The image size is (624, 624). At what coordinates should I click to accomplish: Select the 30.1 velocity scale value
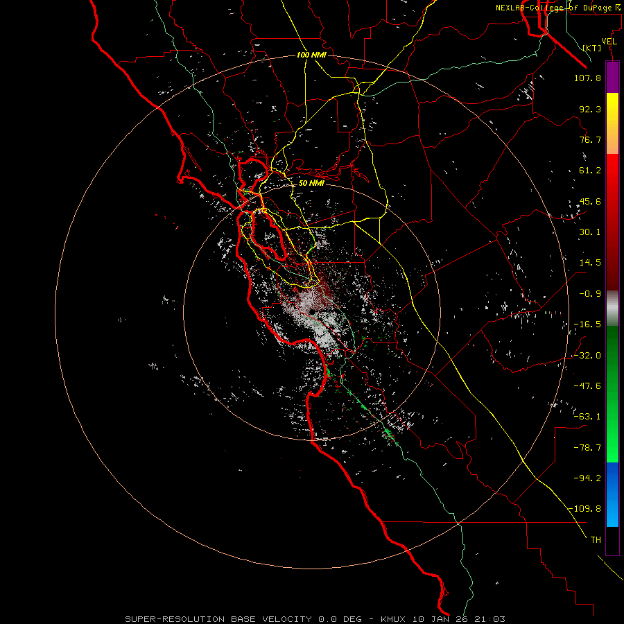coord(590,232)
